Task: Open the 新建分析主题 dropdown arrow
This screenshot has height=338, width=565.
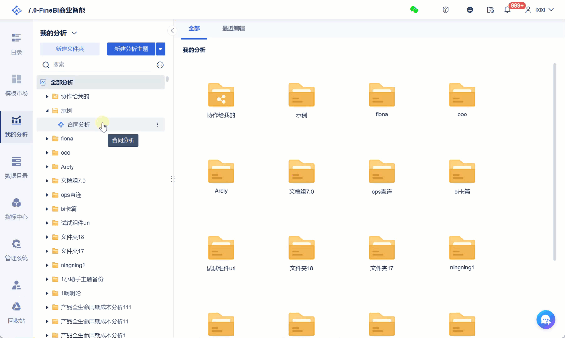Action: (x=160, y=49)
